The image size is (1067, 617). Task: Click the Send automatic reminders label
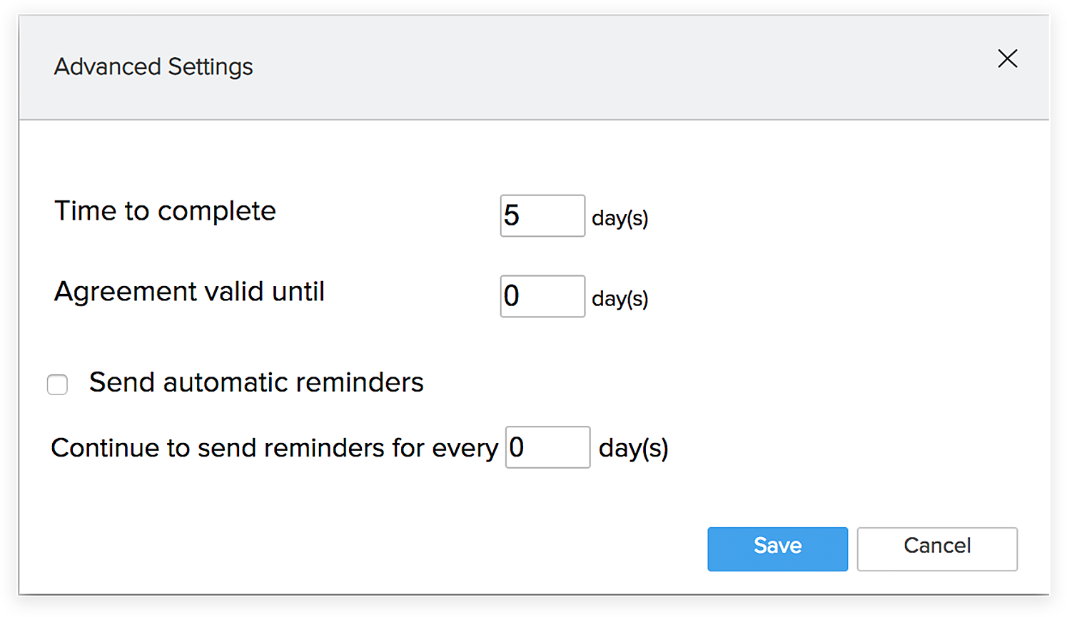click(256, 382)
